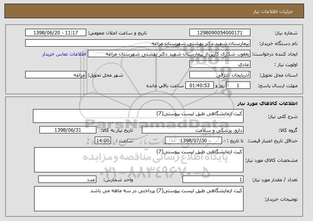Viewport: 313px width, 221px height.
Task: Click the time field showing 14:00
Action: 103,141
